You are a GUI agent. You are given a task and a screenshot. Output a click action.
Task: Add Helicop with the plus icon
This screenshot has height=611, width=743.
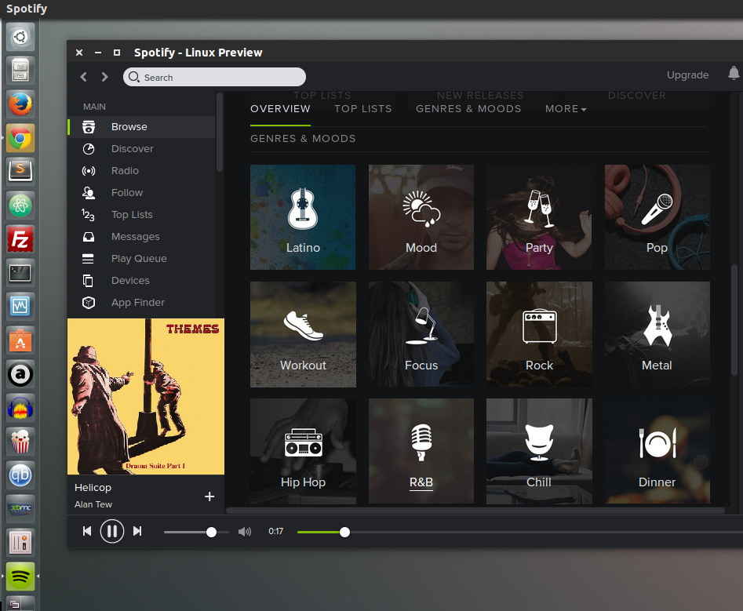click(209, 496)
